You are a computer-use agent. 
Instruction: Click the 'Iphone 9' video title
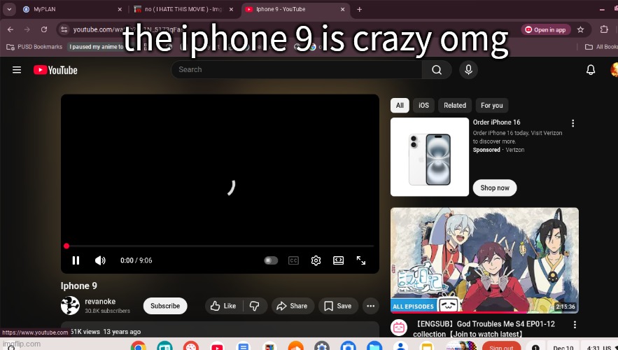[79, 286]
